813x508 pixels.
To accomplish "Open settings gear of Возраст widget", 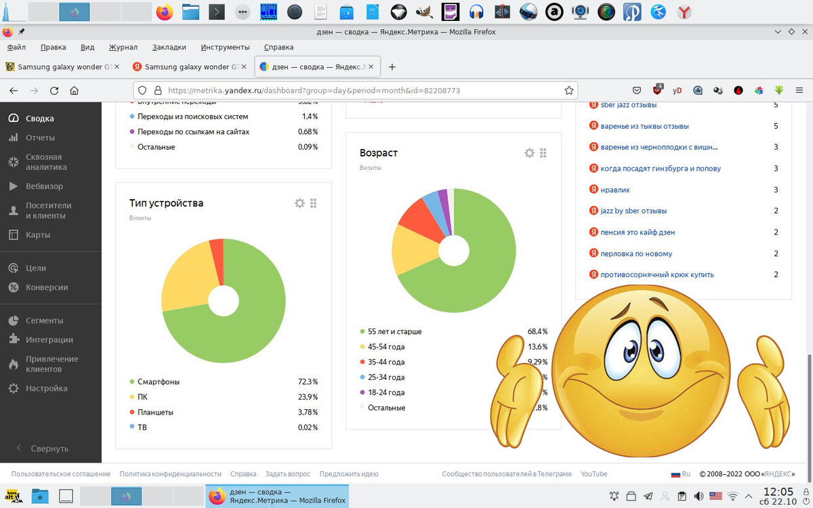I will coord(530,153).
